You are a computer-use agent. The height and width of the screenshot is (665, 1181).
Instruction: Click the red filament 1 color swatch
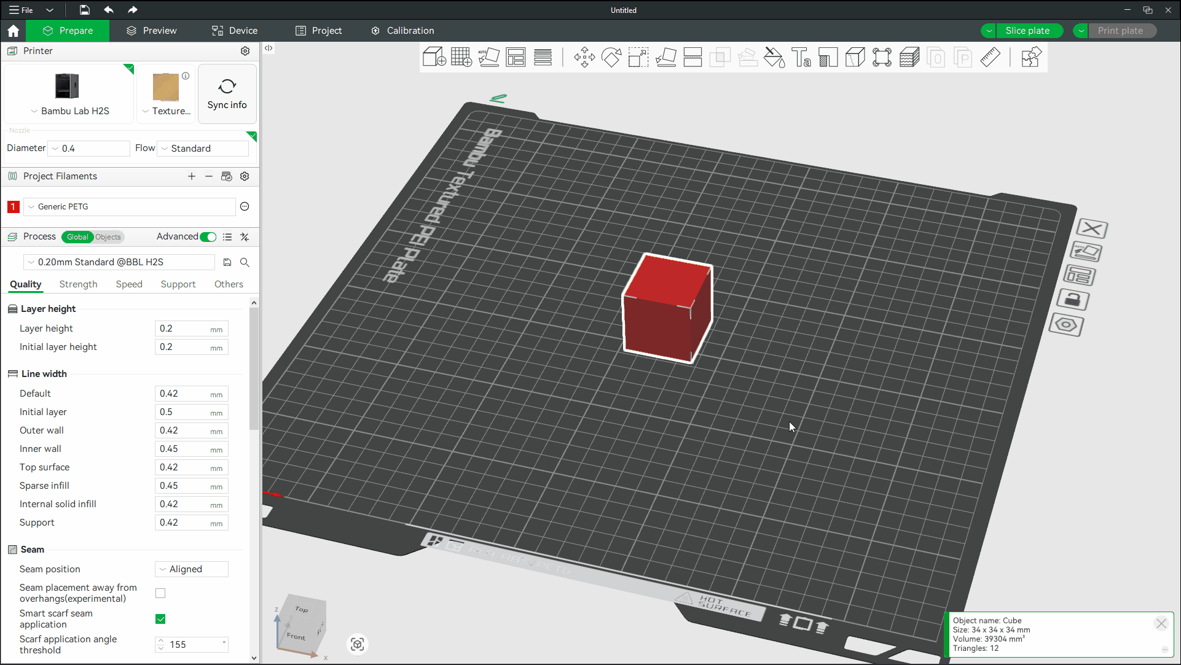(x=13, y=207)
